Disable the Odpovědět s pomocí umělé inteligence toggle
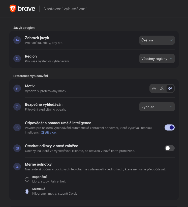This screenshot has width=188, height=207. point(169,127)
